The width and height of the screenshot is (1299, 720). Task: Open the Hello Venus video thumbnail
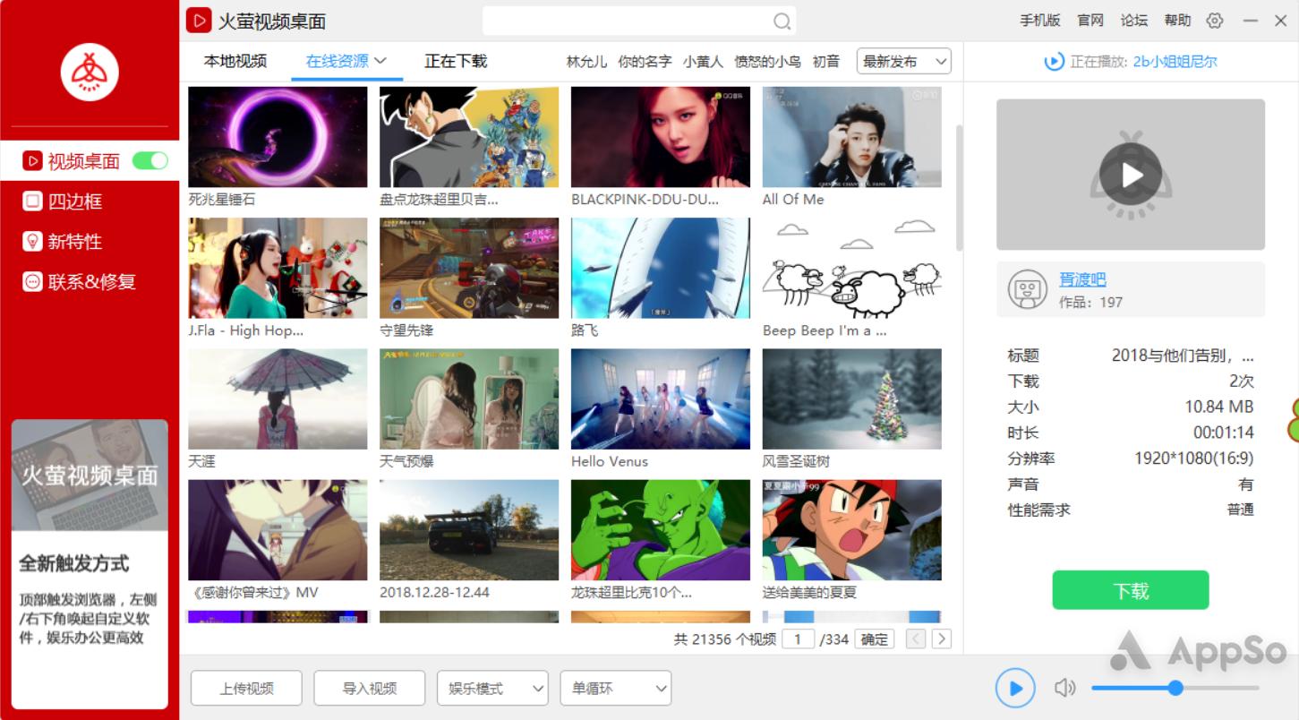(x=660, y=399)
